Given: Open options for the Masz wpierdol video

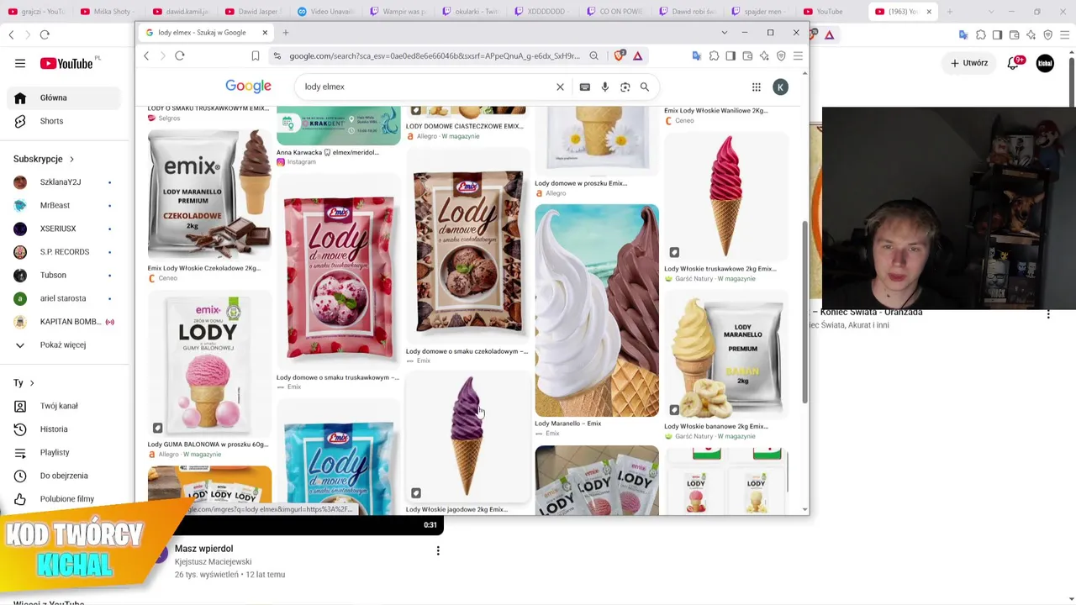Looking at the screenshot, I should [438, 550].
